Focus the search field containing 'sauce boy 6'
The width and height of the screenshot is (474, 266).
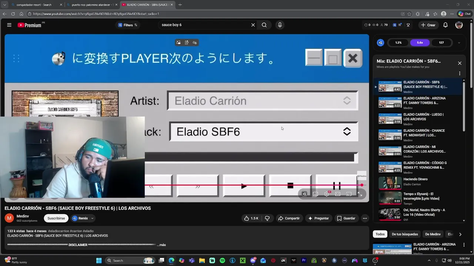(x=206, y=25)
